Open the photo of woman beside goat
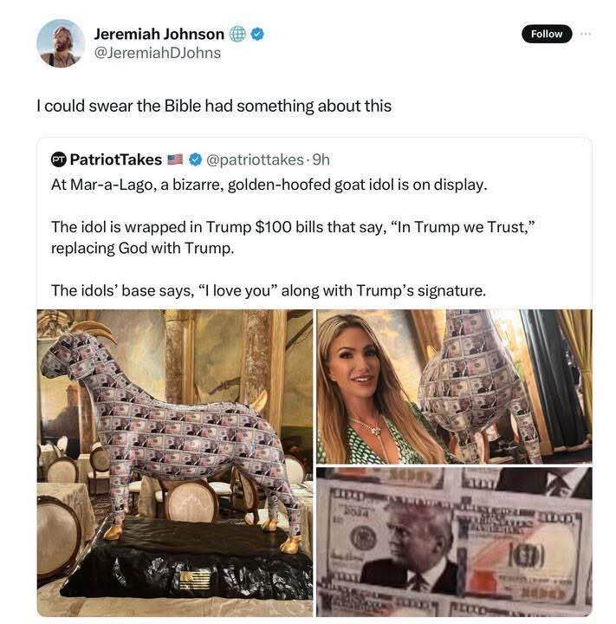The image size is (616, 624). (454, 387)
